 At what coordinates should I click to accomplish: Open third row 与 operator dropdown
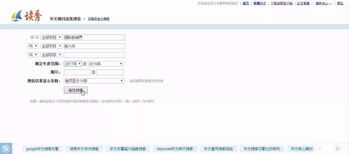tap(33, 55)
